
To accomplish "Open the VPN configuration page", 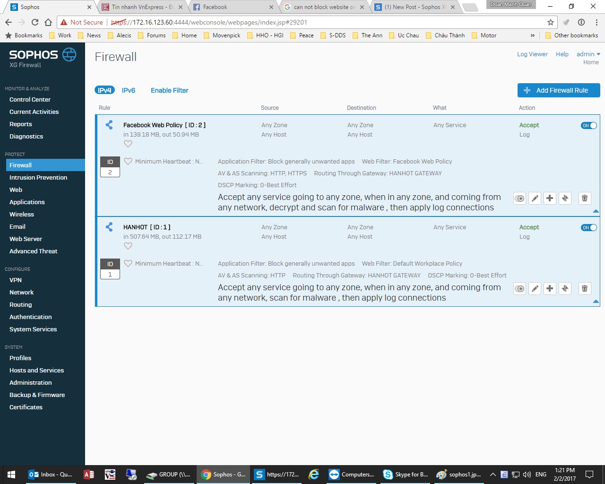I will pyautogui.click(x=16, y=280).
